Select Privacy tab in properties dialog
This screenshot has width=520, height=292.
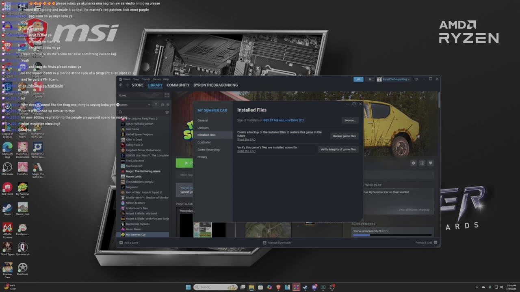click(x=202, y=157)
